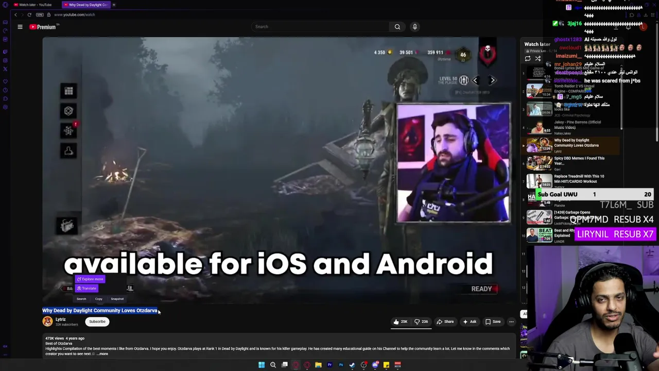Click Explore more in the selection popup

pos(90,279)
